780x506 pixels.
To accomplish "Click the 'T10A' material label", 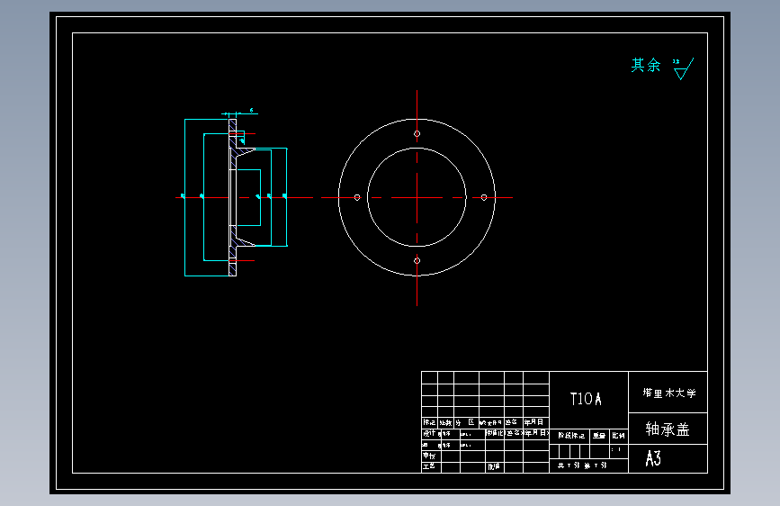I will 586,399.
